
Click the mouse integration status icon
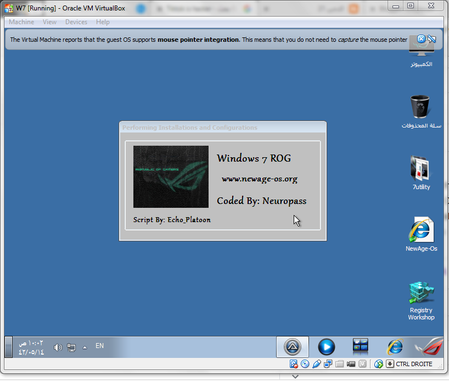pos(379,364)
